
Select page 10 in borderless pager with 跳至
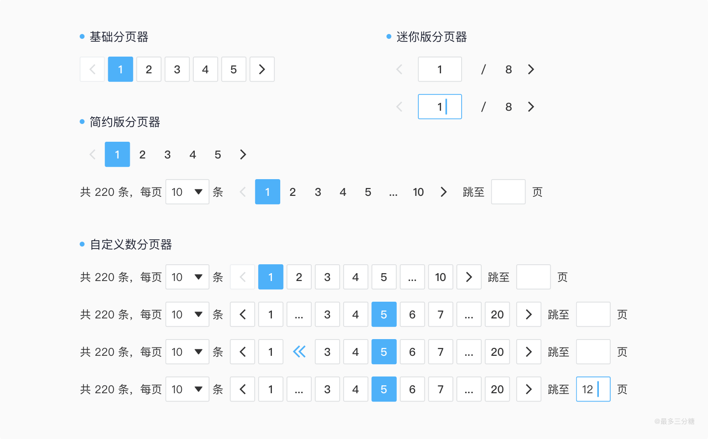tap(418, 192)
